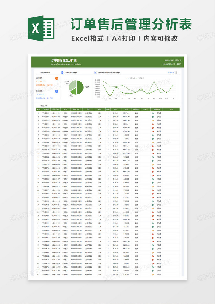215x304 pixels.
Task: Click the 换货订单 amount 183688.00
Action: click(41, 94)
